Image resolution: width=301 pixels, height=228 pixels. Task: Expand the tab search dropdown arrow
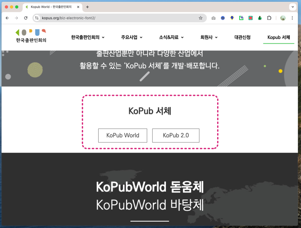pos(293,7)
